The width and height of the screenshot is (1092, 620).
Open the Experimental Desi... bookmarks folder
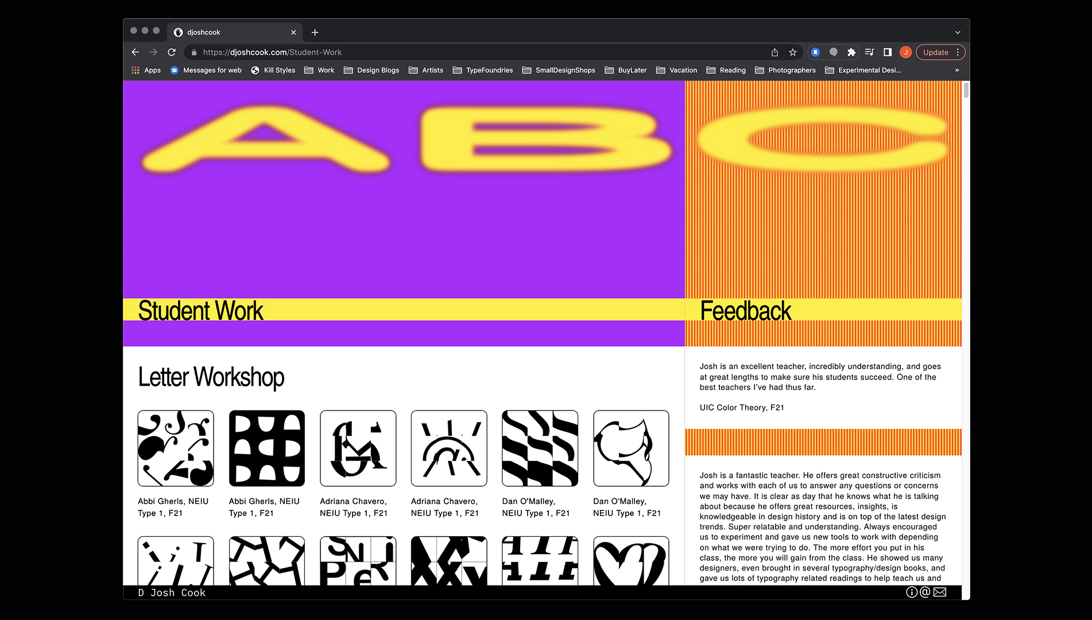[863, 70]
